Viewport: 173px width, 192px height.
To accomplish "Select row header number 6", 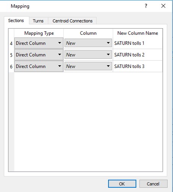I will 11,66.
